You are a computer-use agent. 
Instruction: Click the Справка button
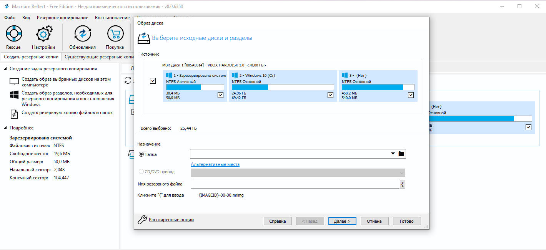pos(278,221)
